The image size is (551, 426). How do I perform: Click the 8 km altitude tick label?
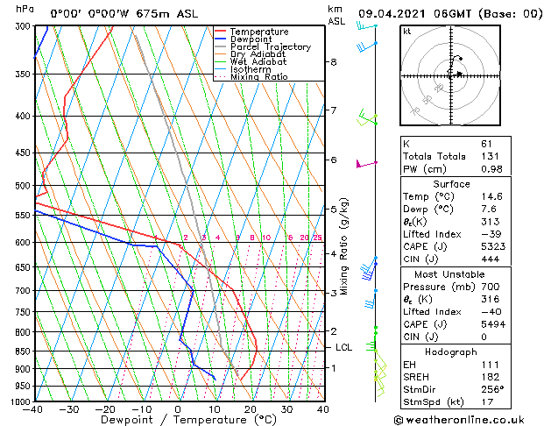click(334, 62)
